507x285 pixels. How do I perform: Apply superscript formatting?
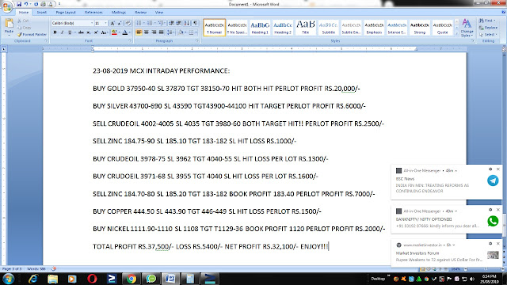pos(96,32)
